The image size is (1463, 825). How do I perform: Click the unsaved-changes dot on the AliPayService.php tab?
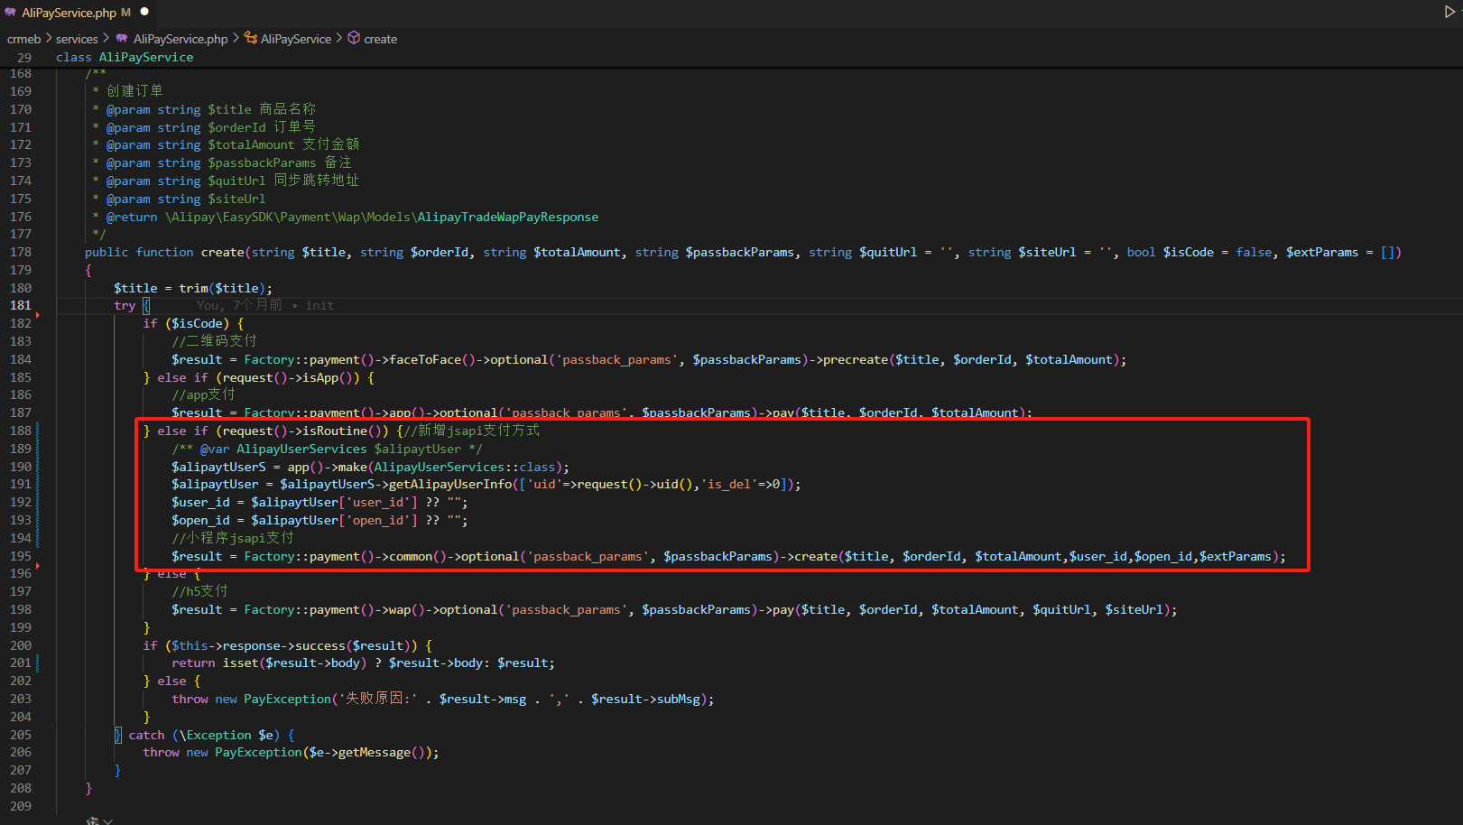pyautogui.click(x=144, y=12)
